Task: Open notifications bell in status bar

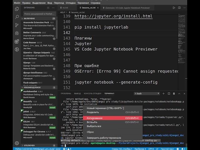Action: coord(183,149)
